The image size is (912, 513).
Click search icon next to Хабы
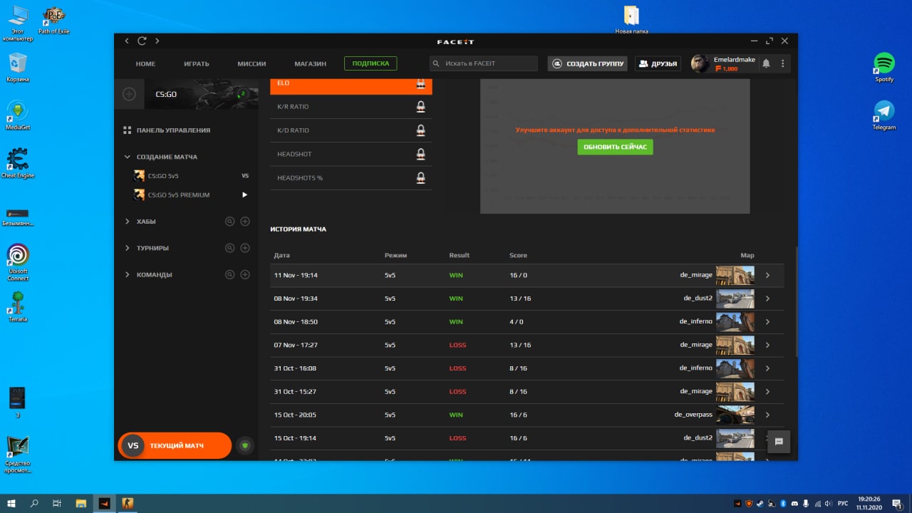(230, 222)
